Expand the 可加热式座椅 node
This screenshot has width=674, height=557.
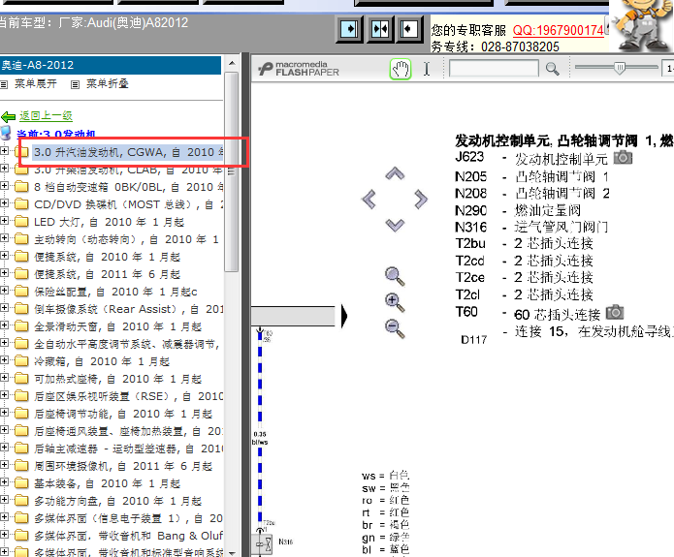tap(4, 378)
